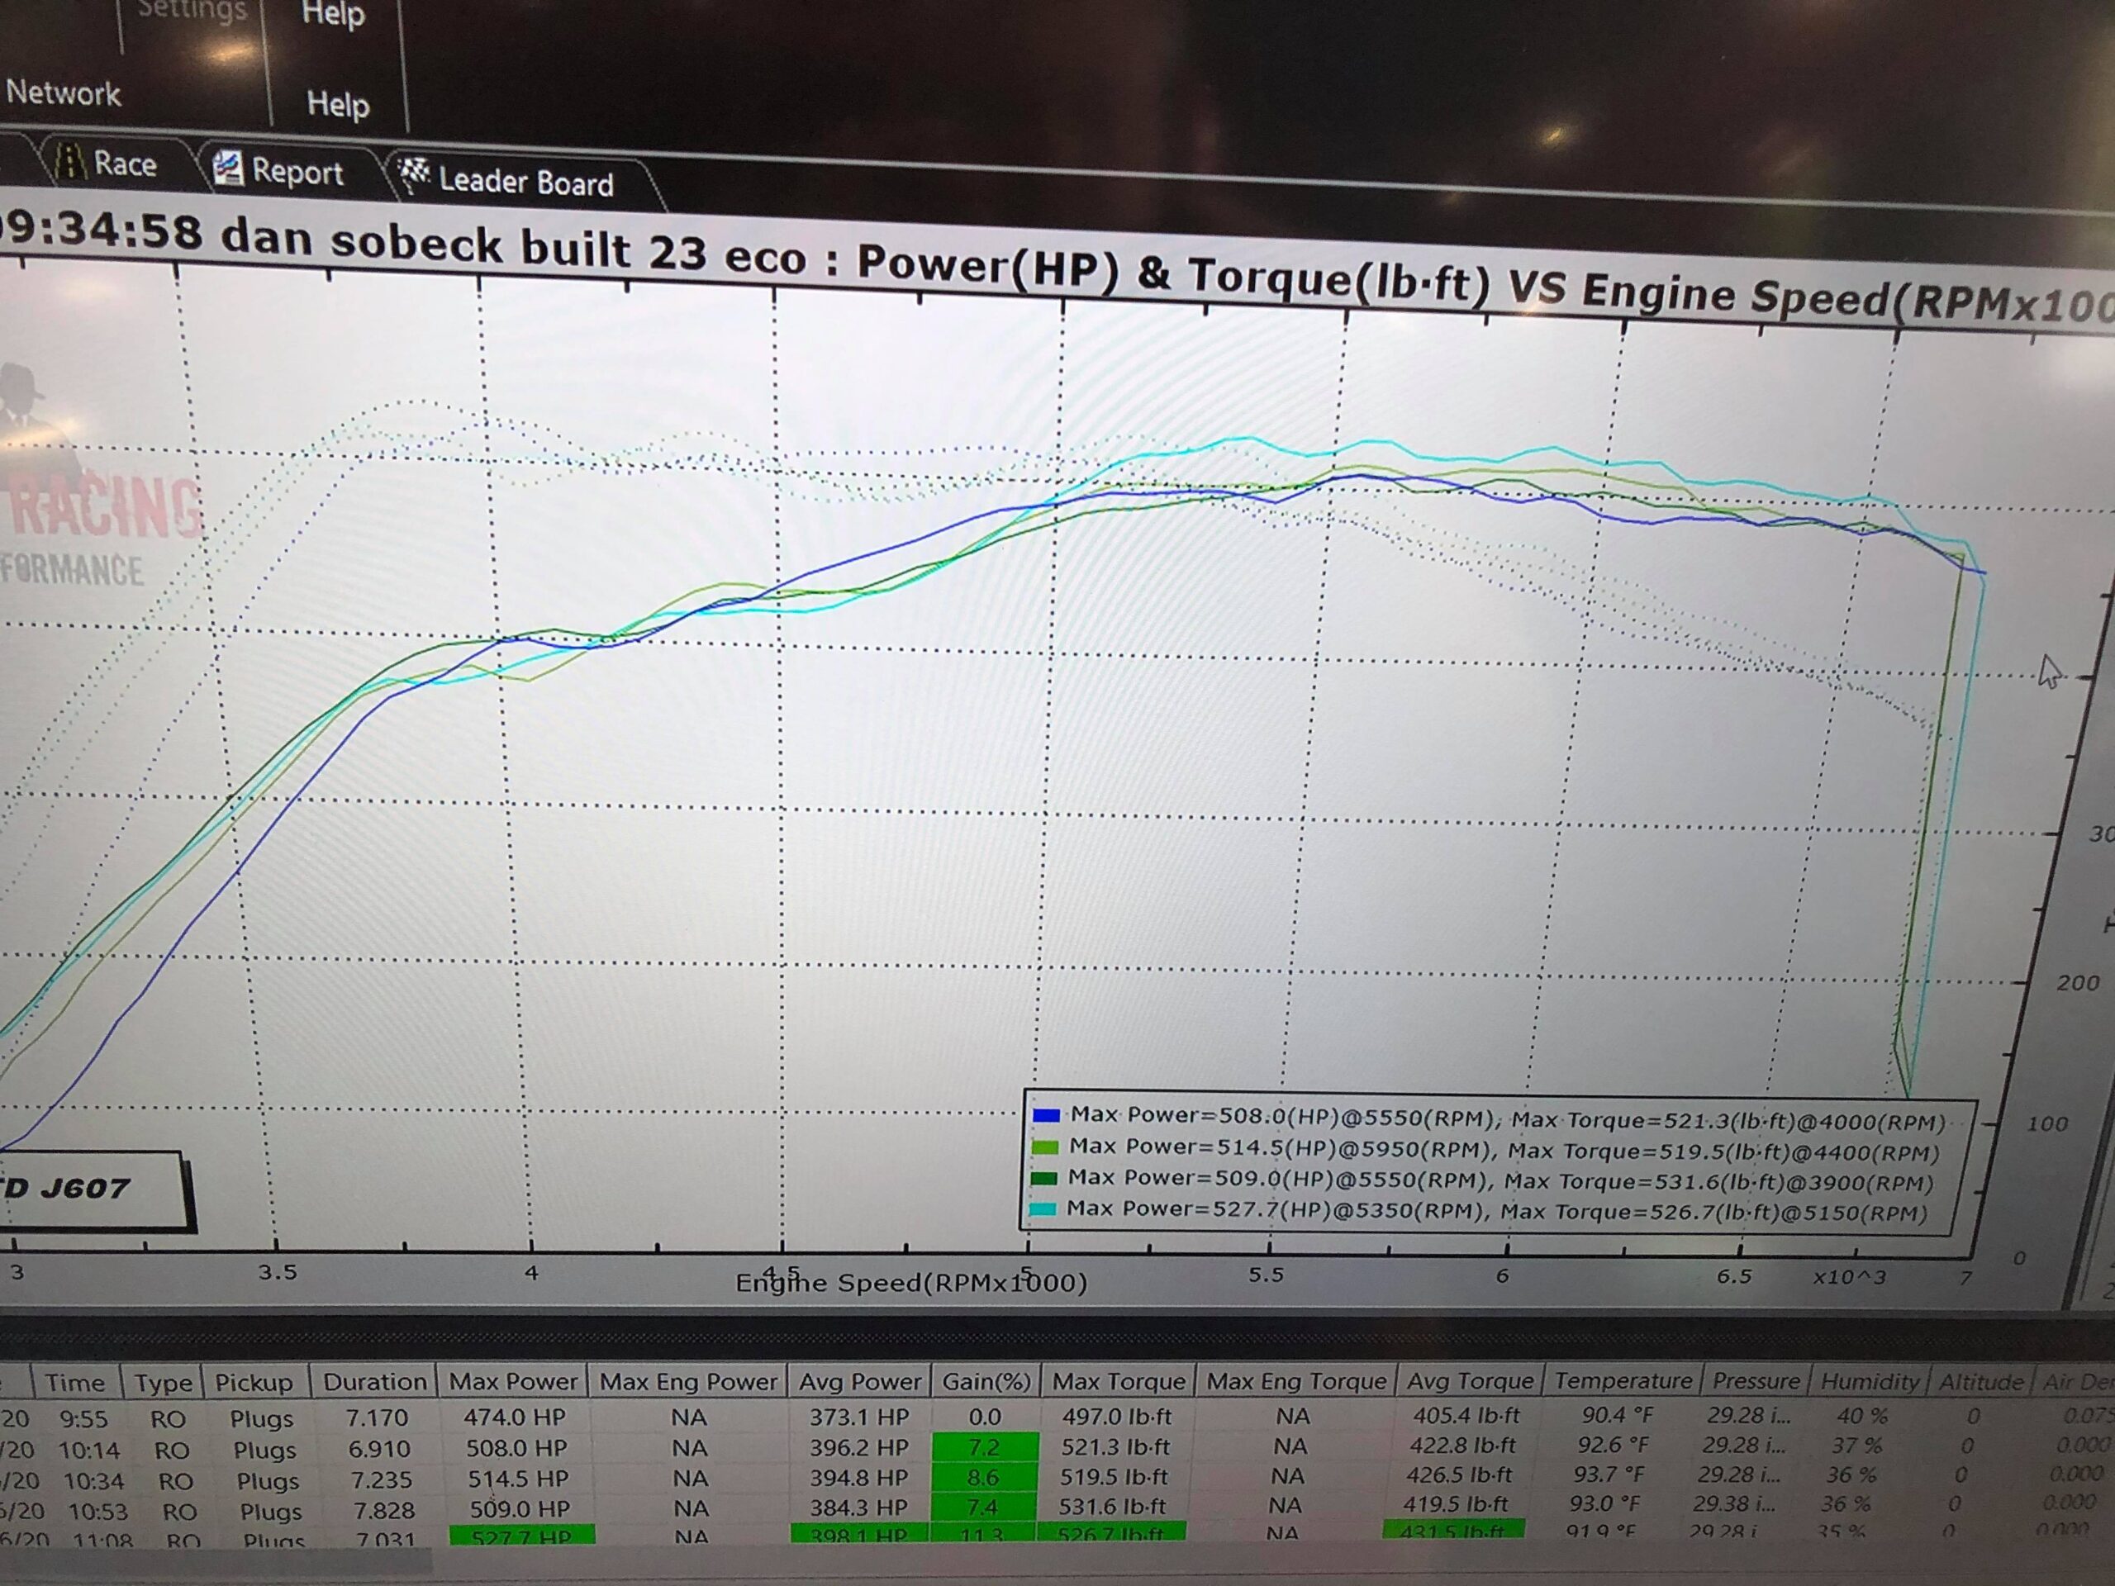2115x1586 pixels.
Task: Click the blue legend swatch for 508.0 HP
Action: tap(1047, 1114)
